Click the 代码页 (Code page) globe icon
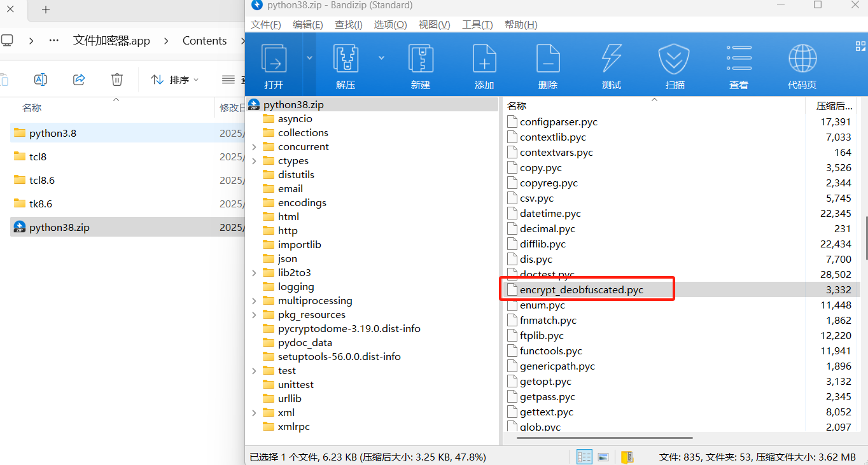The width and height of the screenshot is (868, 465). (x=802, y=59)
